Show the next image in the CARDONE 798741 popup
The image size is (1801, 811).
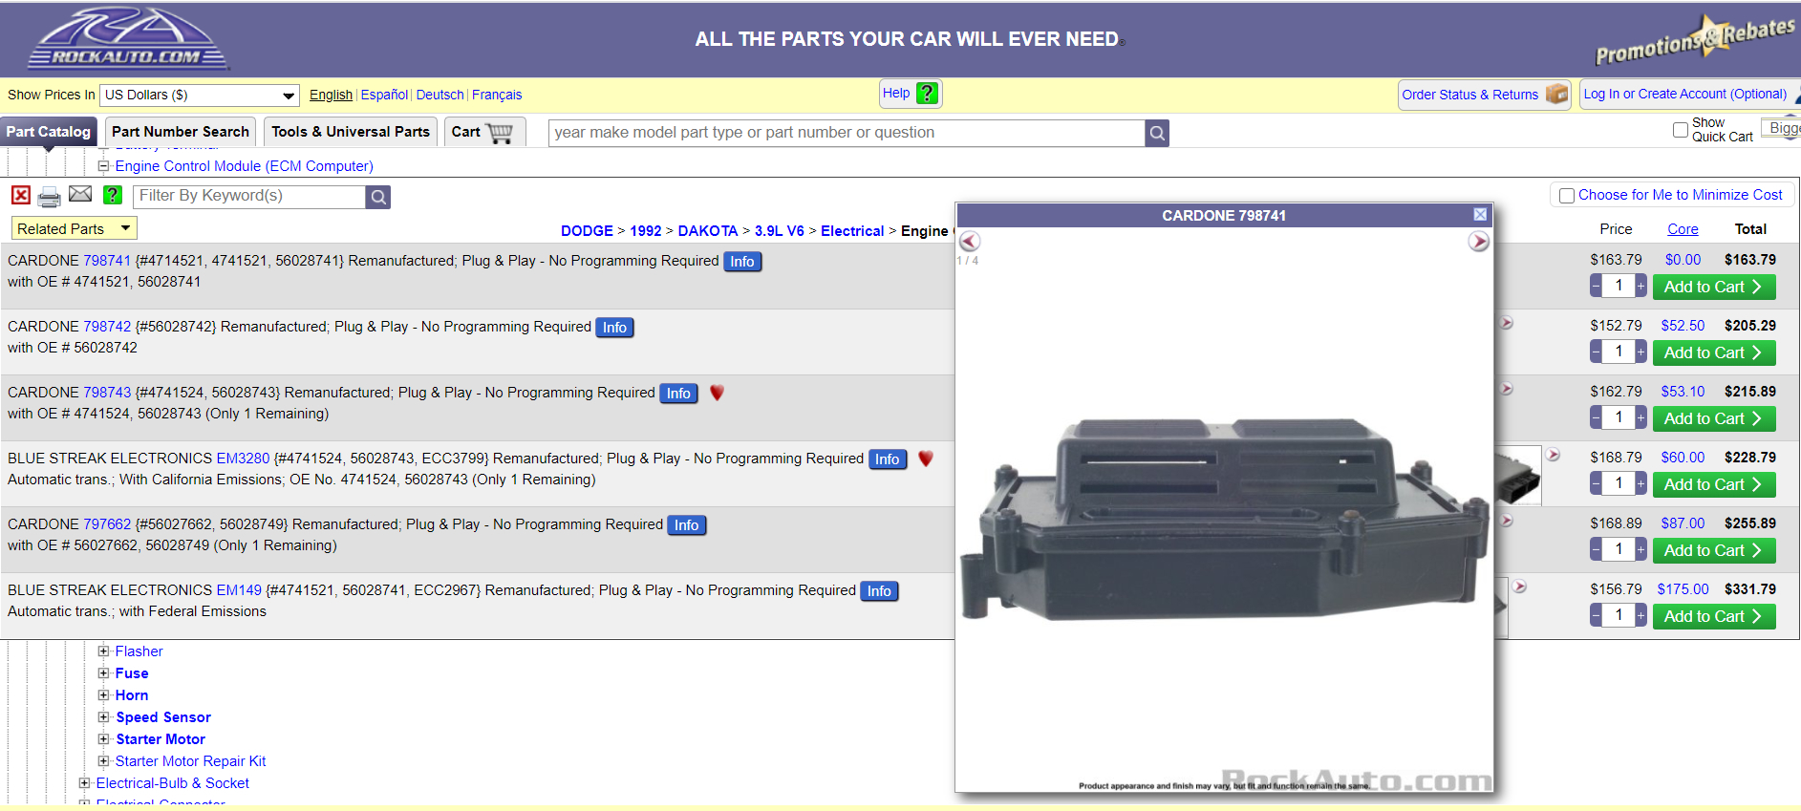point(1479,241)
